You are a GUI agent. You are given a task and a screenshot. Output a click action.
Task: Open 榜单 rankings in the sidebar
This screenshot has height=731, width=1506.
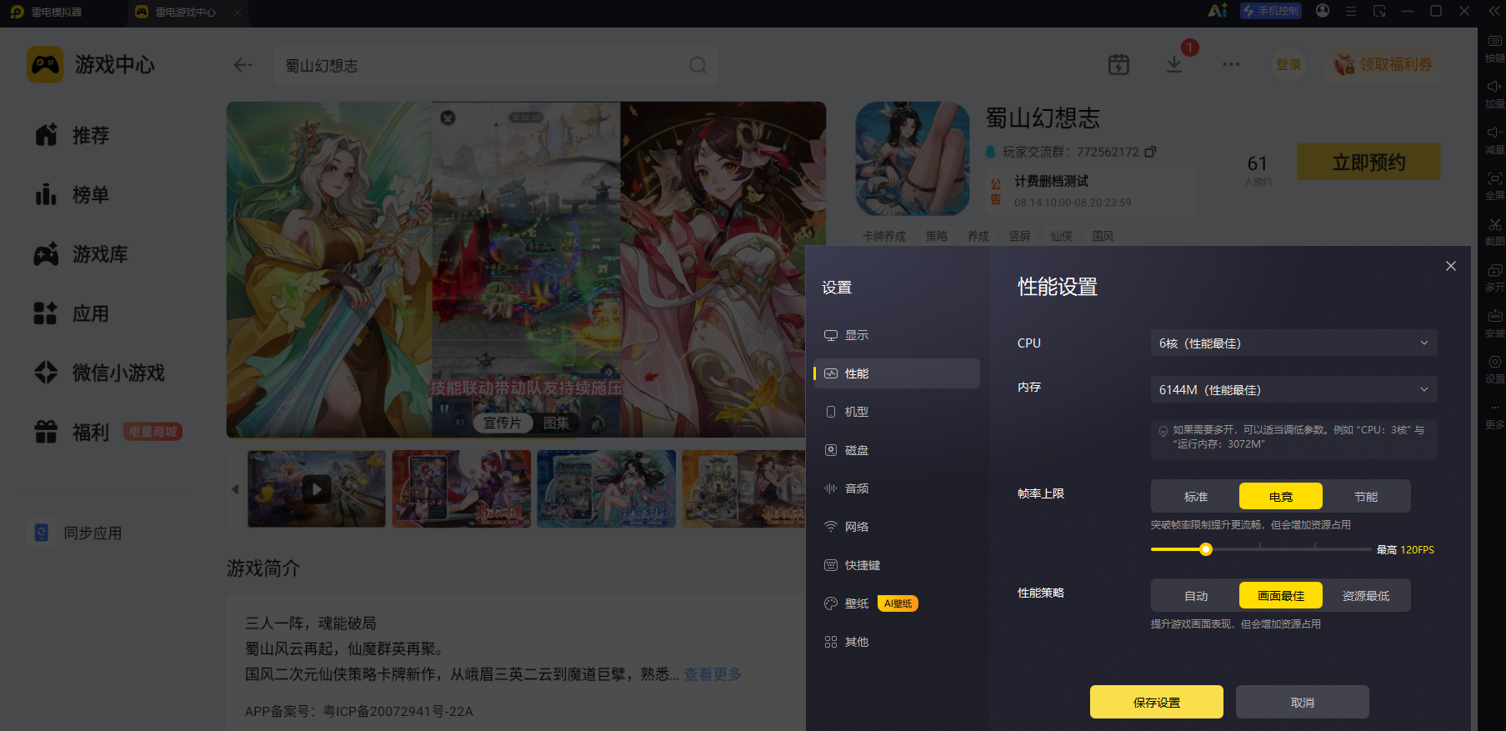(x=73, y=195)
